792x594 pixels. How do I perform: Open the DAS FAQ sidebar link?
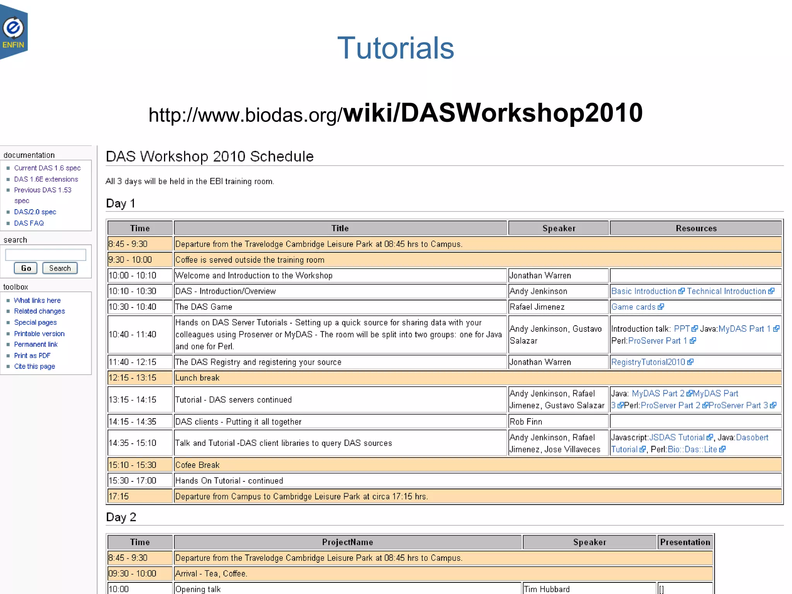click(29, 223)
